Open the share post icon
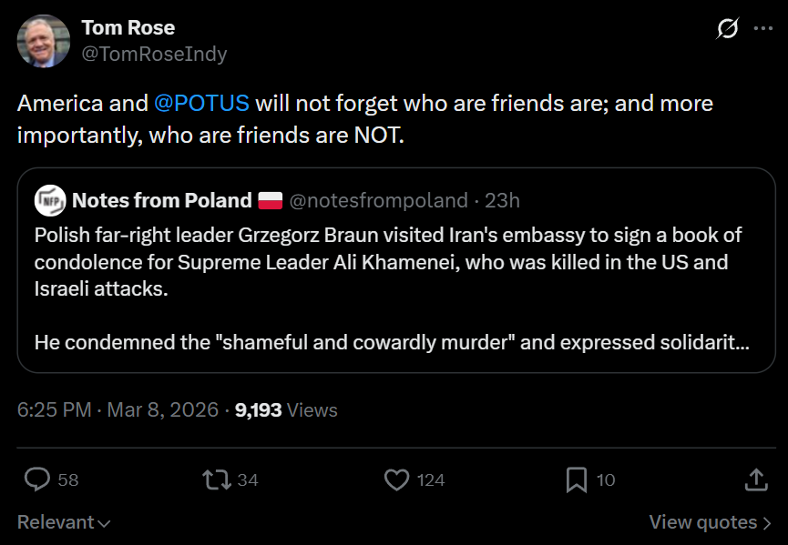This screenshot has height=545, width=788. [755, 479]
